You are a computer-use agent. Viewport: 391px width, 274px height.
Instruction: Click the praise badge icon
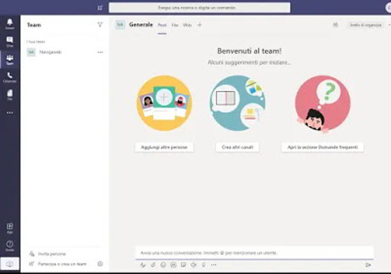(204, 265)
